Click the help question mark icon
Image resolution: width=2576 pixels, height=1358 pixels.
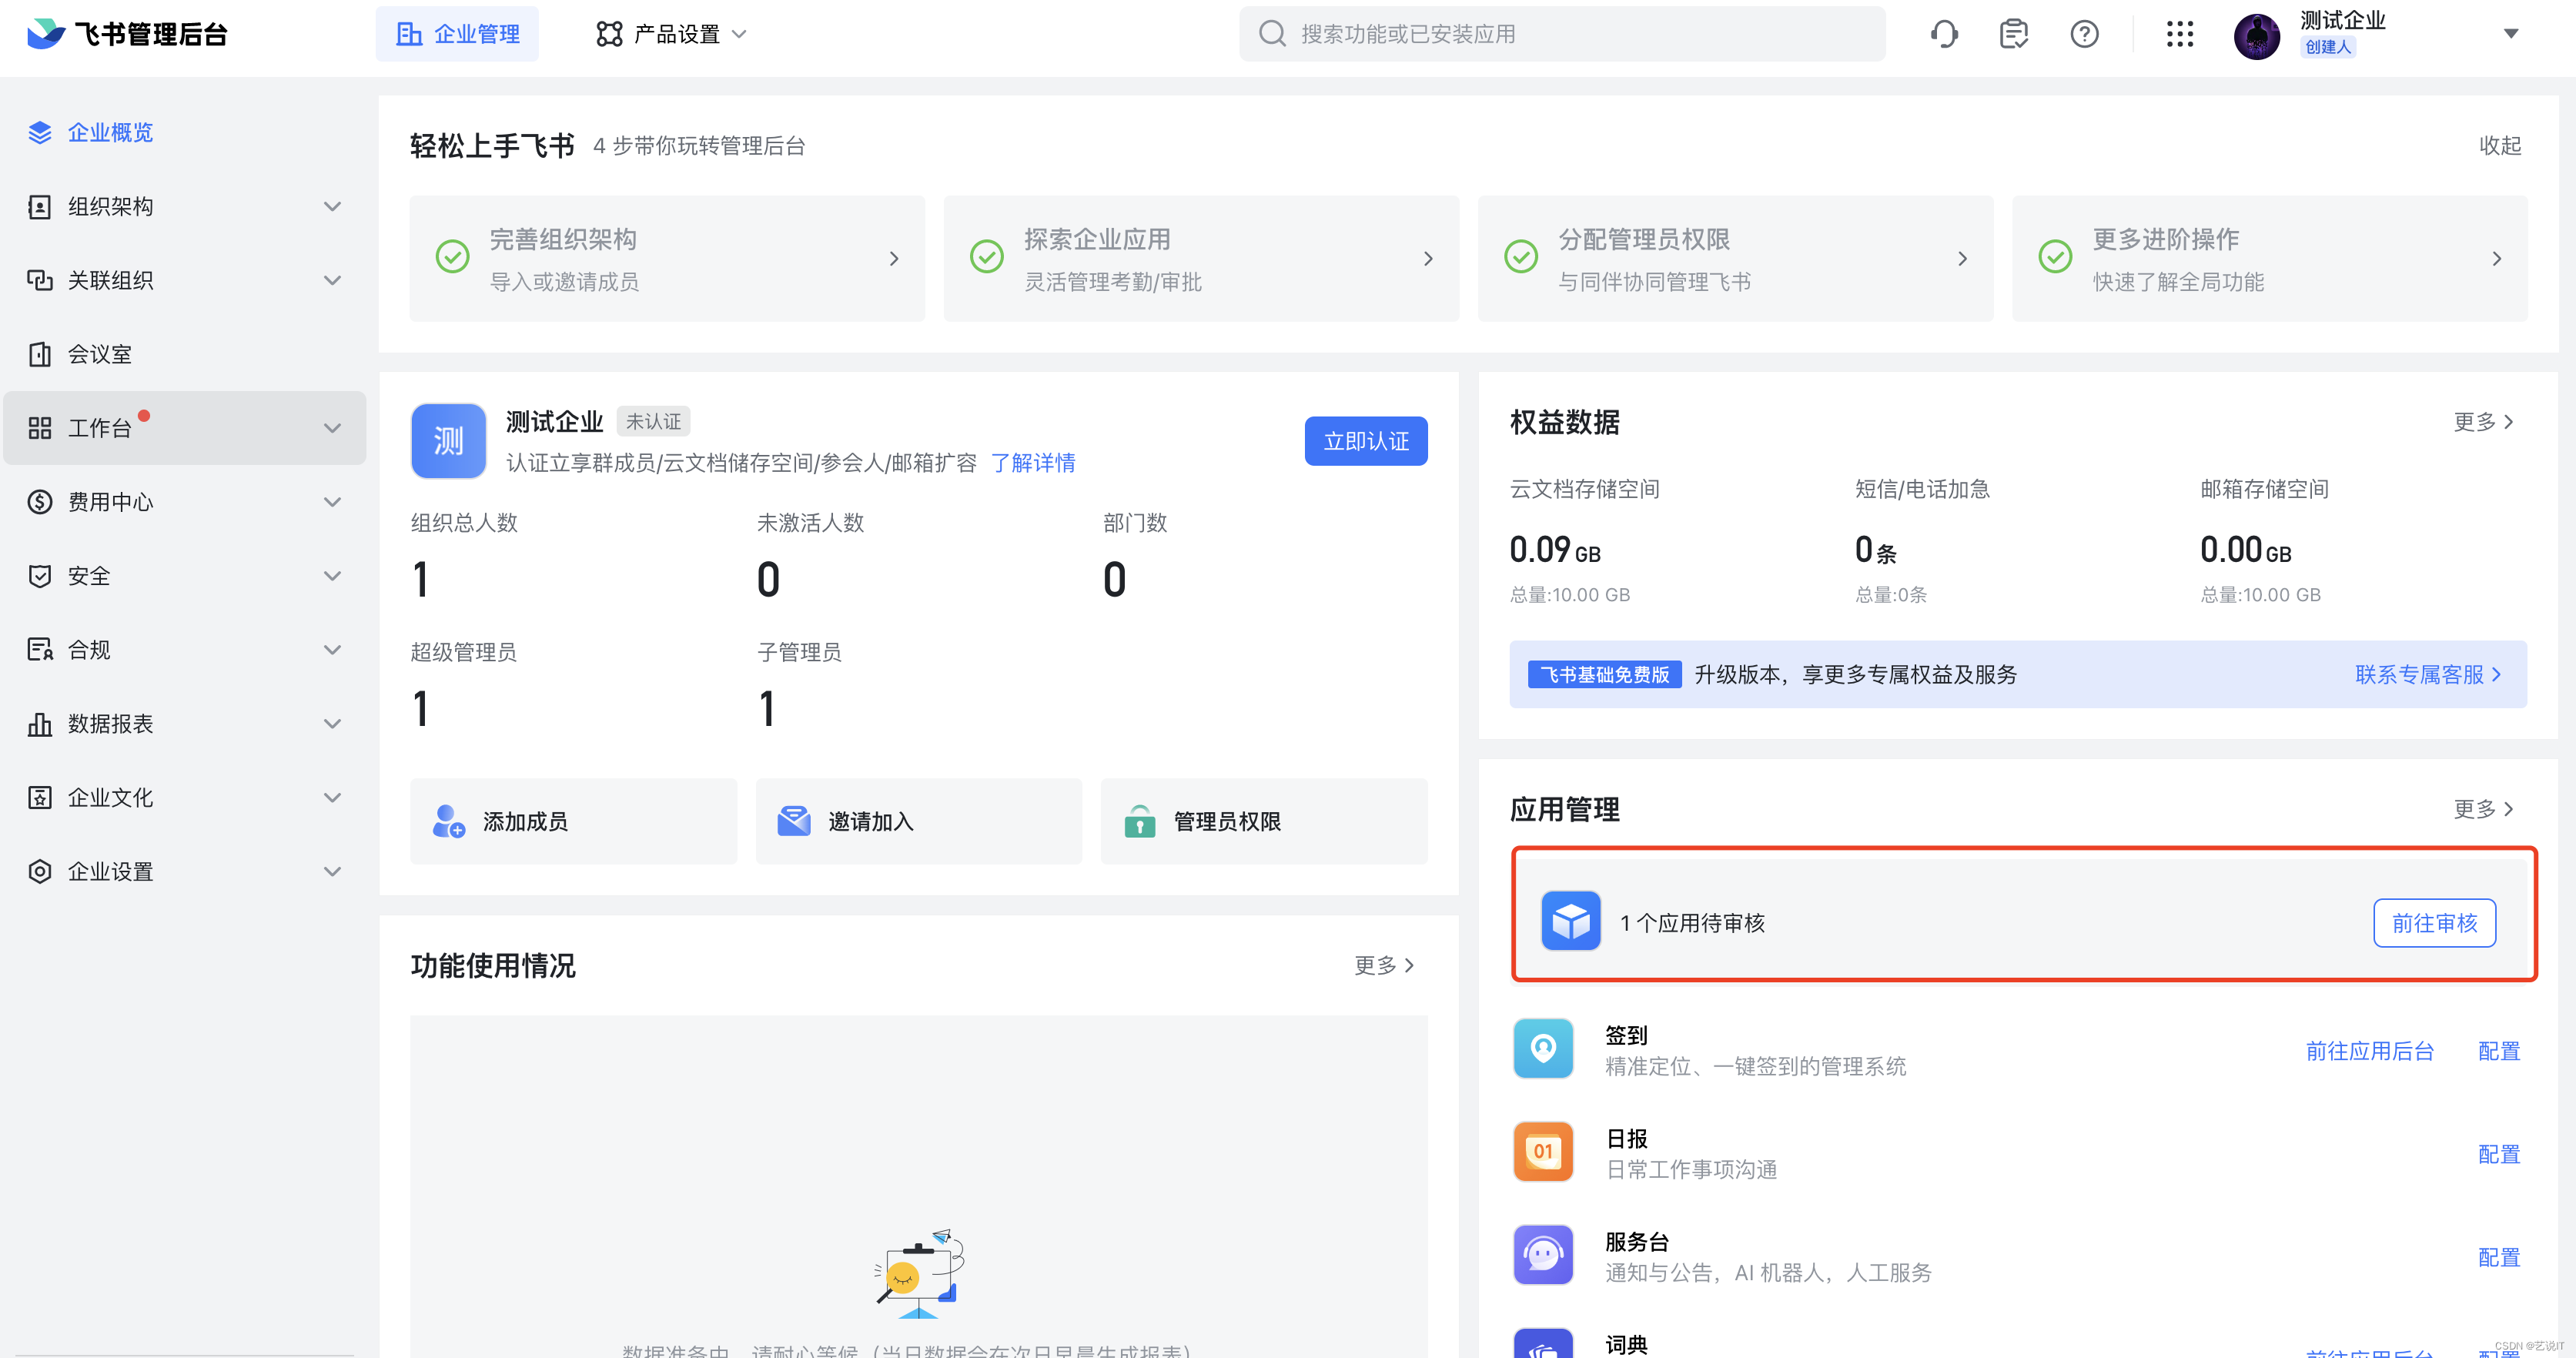[x=2084, y=34]
